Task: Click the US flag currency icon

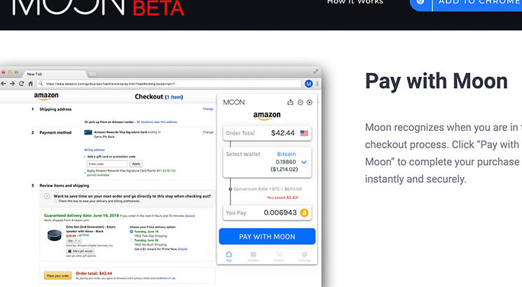Action: click(x=304, y=133)
